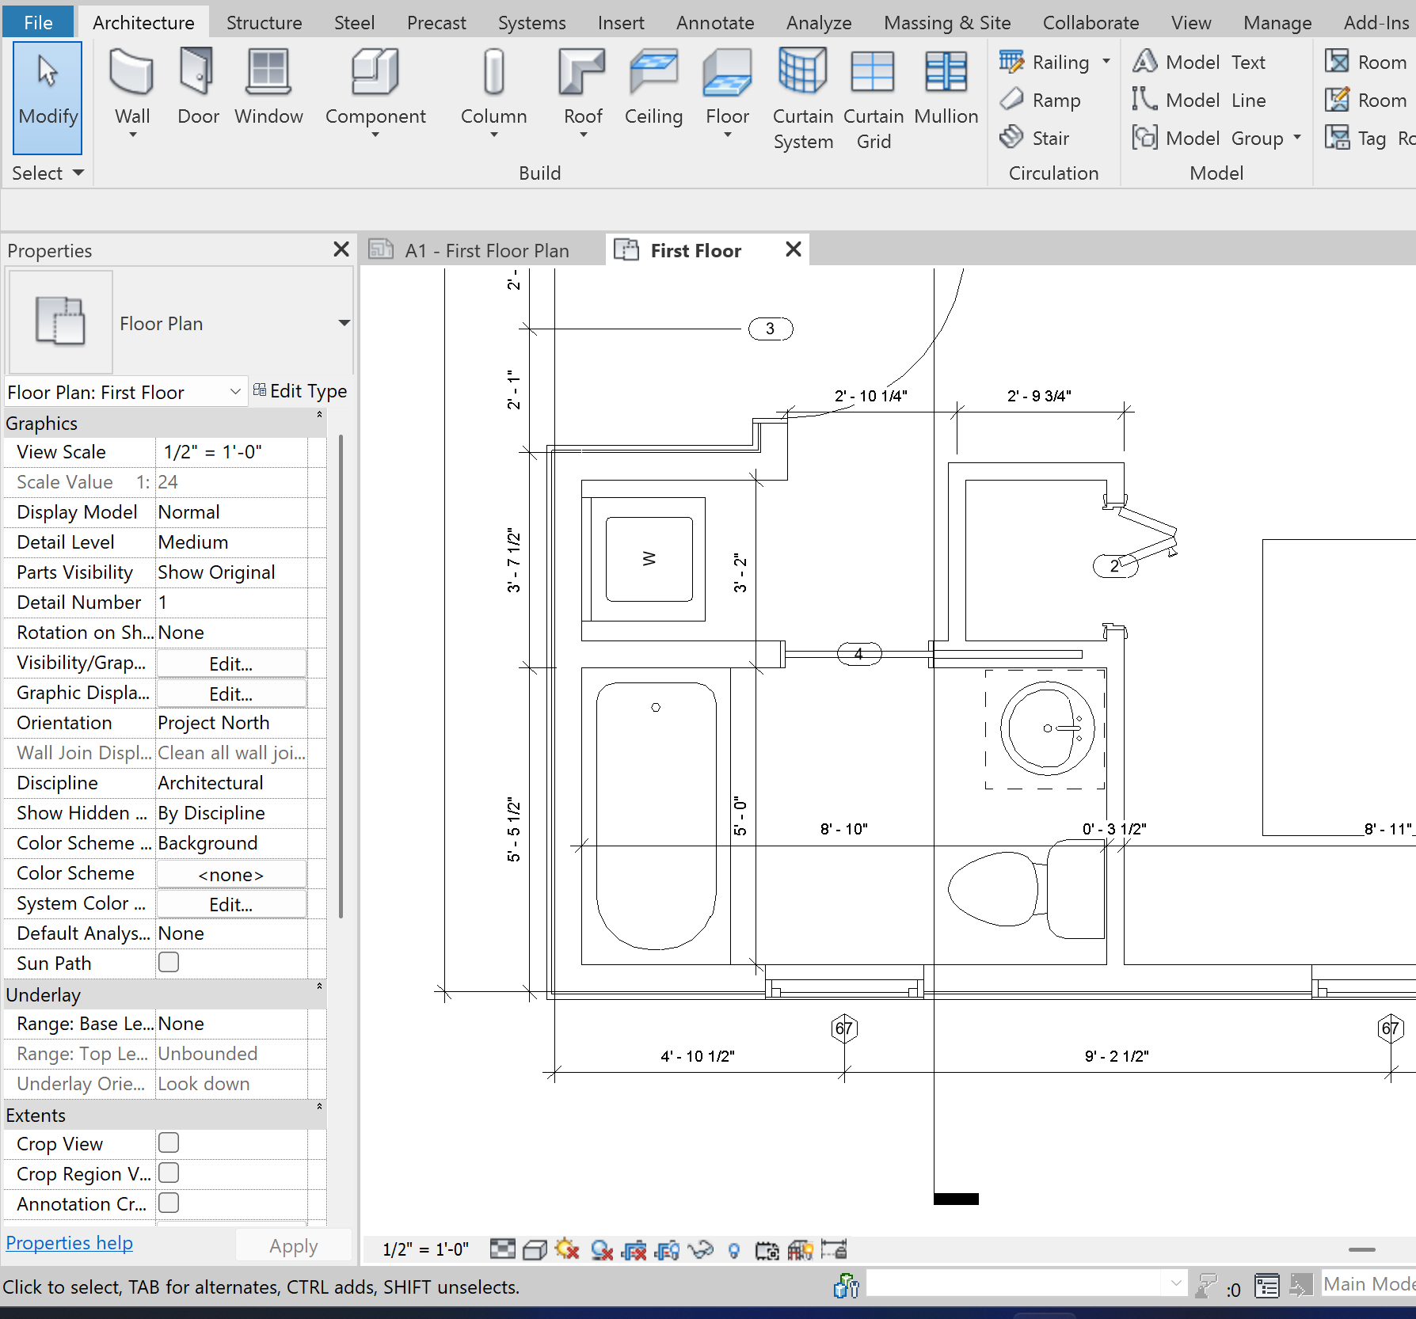
Task: Click the view scale 1/2" = 1'-0" on control bar
Action: coord(425,1249)
